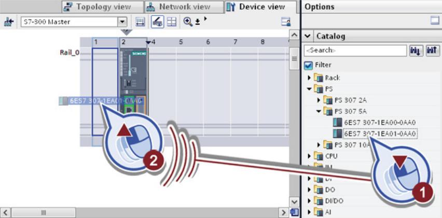This screenshot has width=442, height=218.
Task: Click the vertical scrollbar thumb
Action: click(x=294, y=59)
